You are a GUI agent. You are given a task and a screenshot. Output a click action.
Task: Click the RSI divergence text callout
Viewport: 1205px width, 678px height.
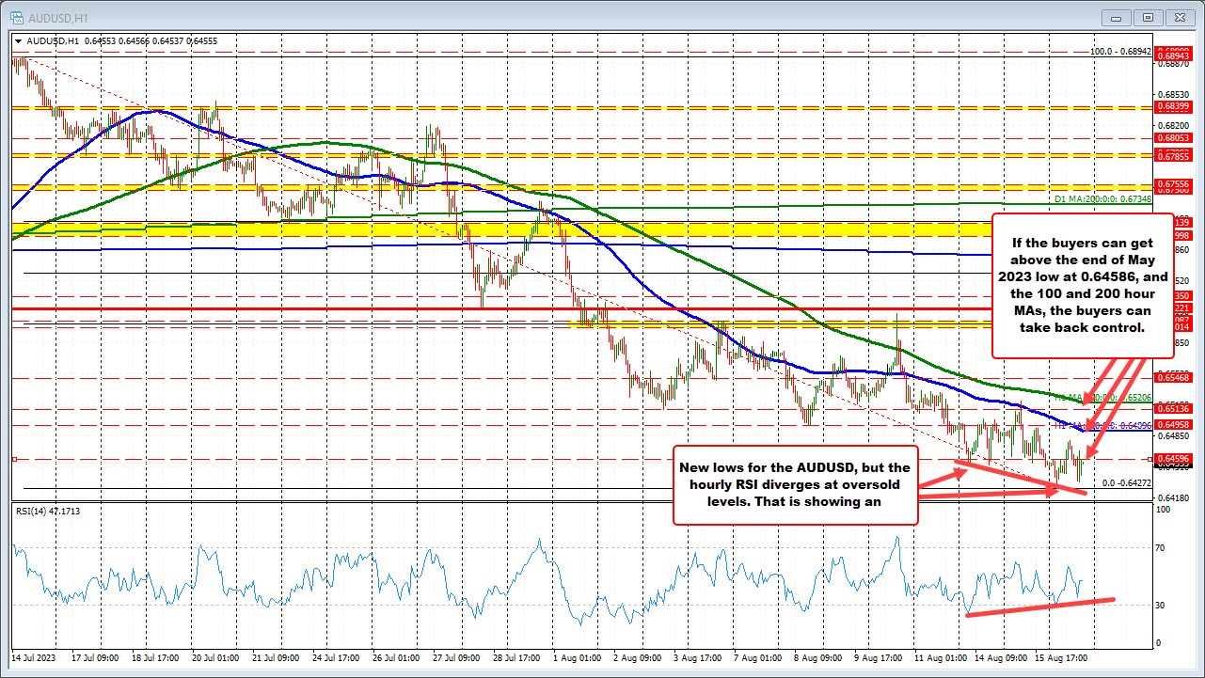(x=795, y=484)
